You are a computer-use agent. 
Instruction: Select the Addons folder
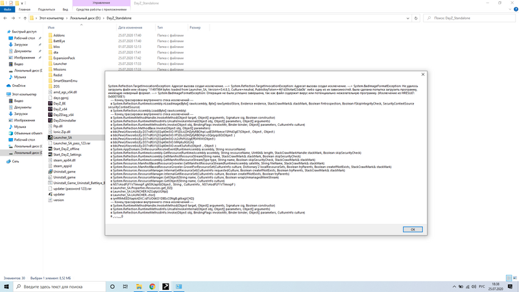pos(59,36)
